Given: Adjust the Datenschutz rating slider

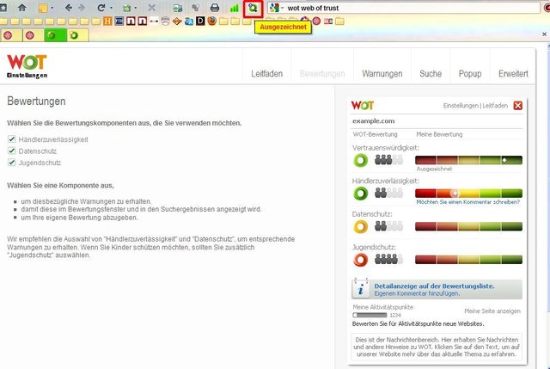Looking at the screenshot, I should [x=468, y=226].
